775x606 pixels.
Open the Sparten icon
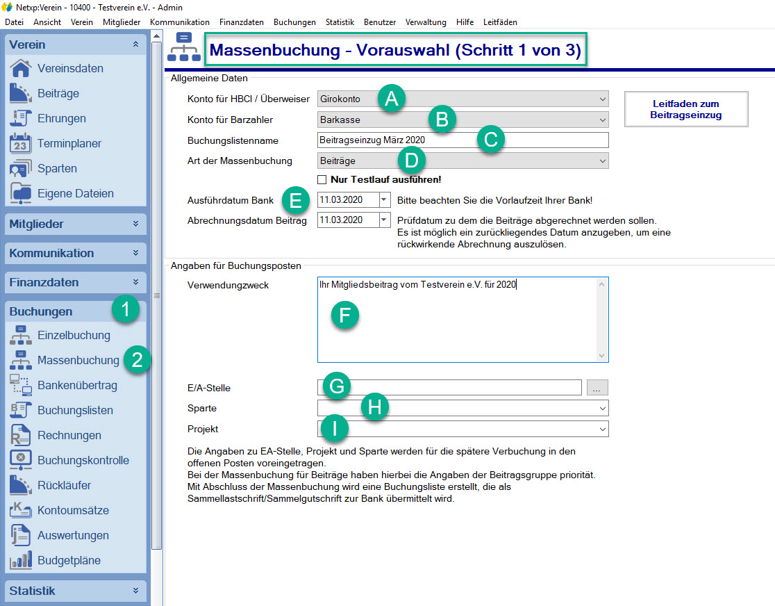click(20, 168)
